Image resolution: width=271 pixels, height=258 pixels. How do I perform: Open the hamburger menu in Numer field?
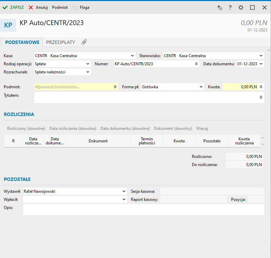(196, 64)
